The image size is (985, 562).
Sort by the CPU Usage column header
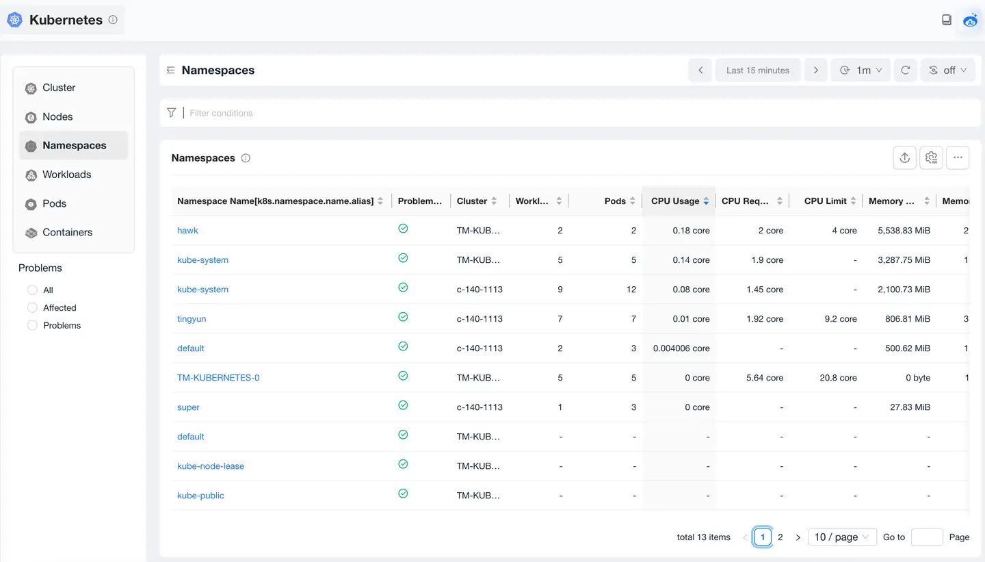[675, 201]
